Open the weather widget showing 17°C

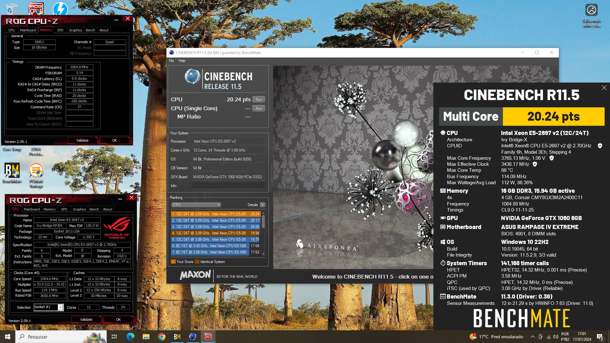coord(496,337)
